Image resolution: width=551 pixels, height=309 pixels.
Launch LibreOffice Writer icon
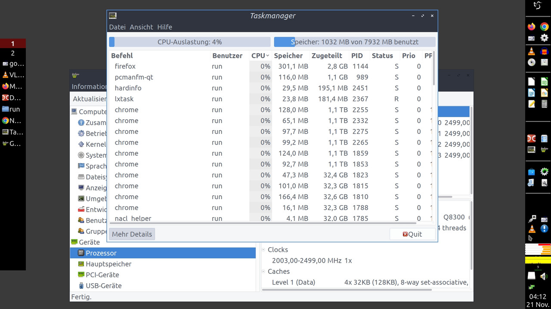click(x=532, y=93)
